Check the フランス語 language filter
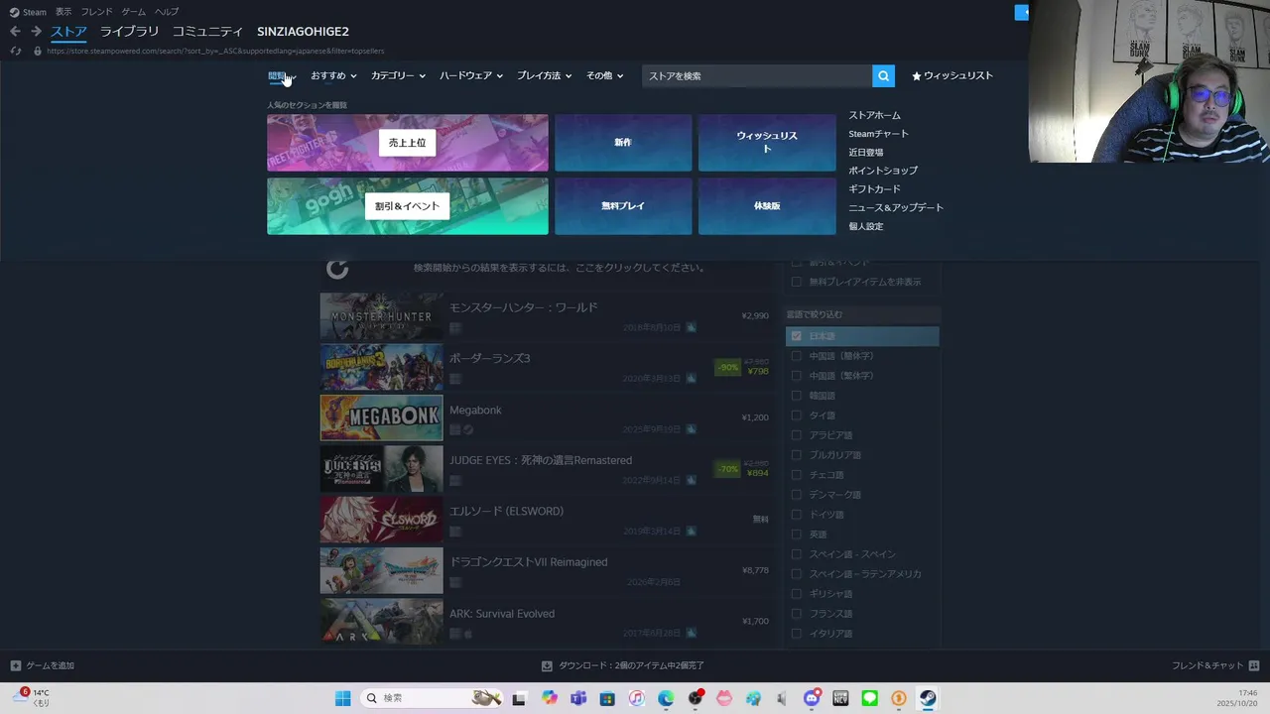The image size is (1270, 714). point(796,614)
